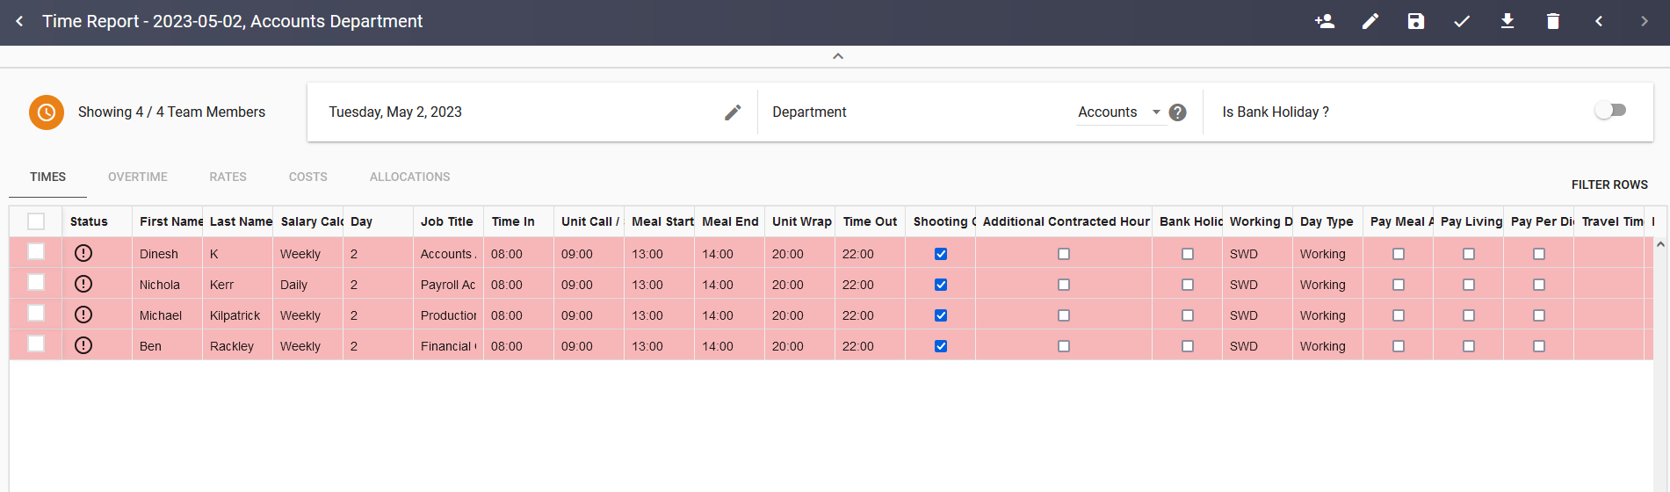Click the help icon next to Accounts

tap(1178, 112)
